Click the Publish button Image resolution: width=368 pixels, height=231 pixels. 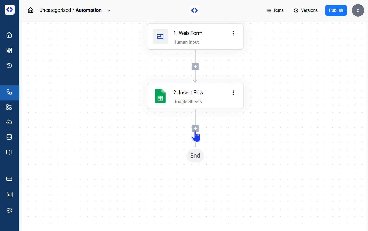tap(336, 10)
